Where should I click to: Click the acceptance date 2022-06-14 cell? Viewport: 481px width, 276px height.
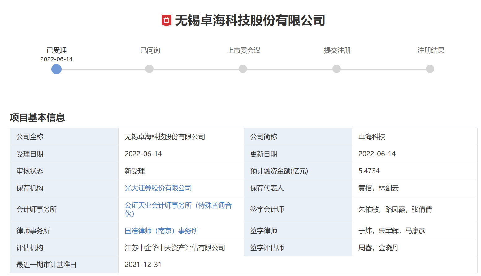[x=143, y=153]
